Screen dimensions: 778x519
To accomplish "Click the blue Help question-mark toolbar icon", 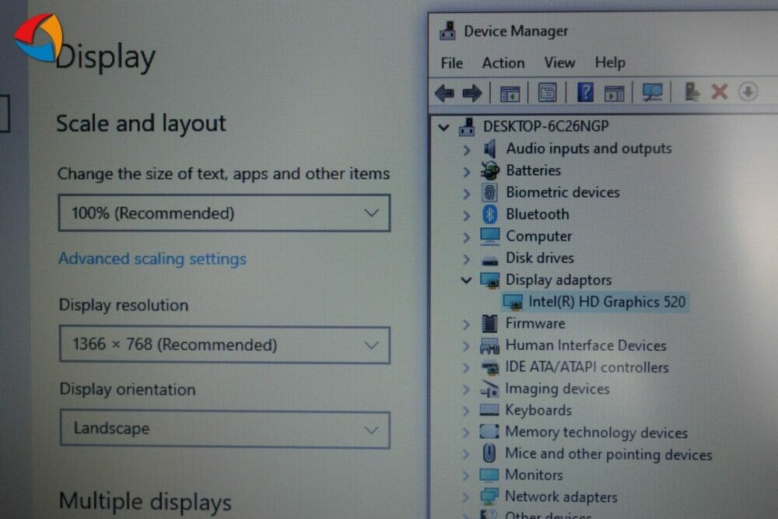I will 585,93.
